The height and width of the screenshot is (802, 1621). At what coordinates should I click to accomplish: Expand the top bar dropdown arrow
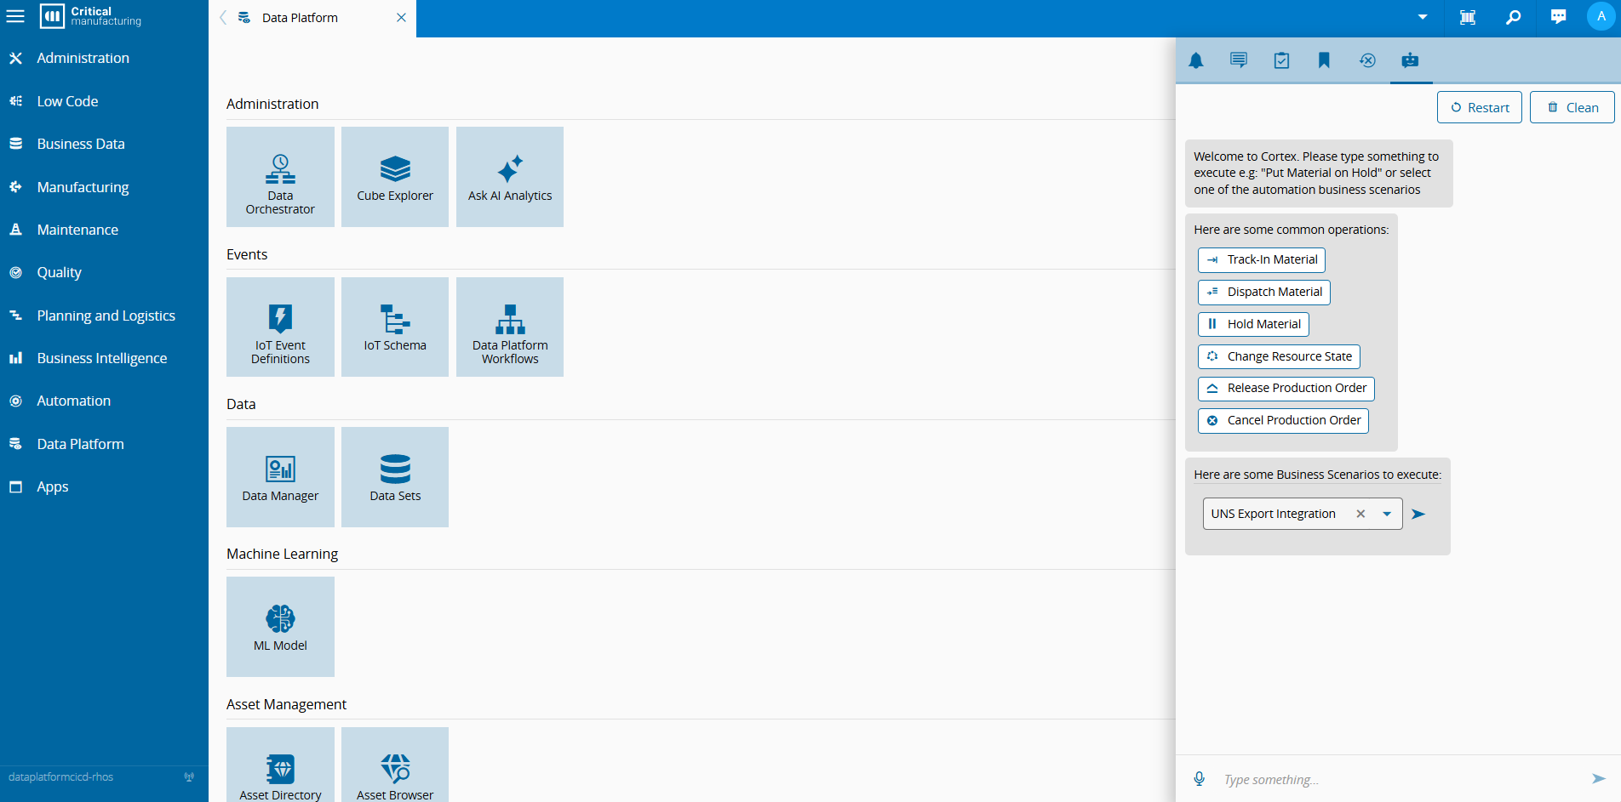click(x=1423, y=17)
